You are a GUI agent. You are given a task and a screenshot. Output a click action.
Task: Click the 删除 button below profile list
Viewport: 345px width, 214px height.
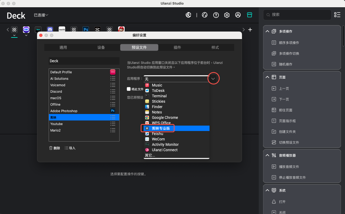55,148
